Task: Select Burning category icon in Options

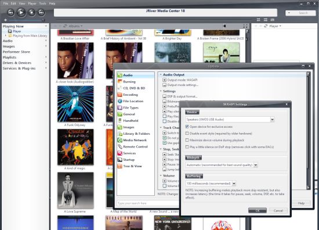Action: (120, 82)
